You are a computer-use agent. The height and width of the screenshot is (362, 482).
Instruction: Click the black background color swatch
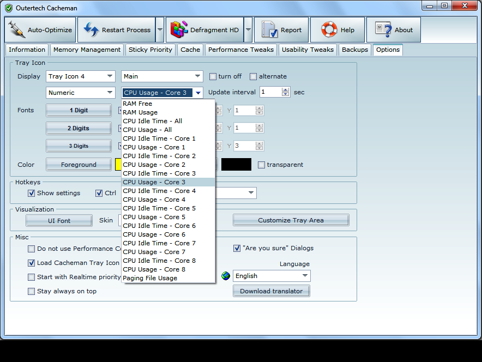click(x=236, y=165)
